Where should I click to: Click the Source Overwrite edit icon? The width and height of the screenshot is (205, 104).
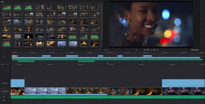tap(61, 50)
